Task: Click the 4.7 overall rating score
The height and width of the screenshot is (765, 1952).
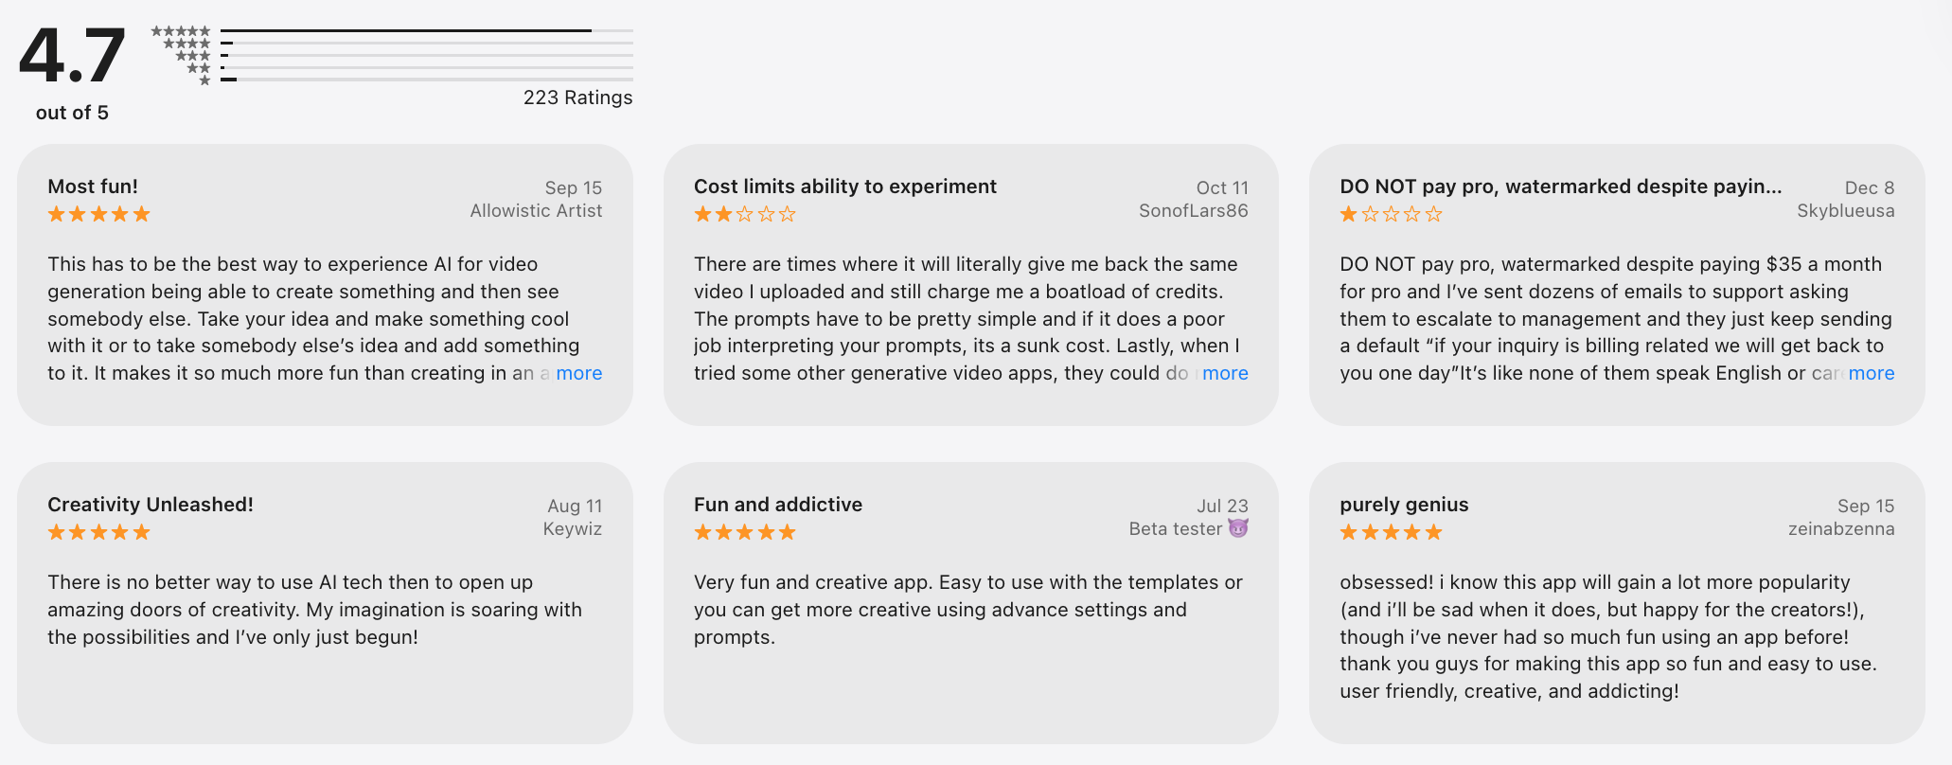Action: tap(72, 55)
